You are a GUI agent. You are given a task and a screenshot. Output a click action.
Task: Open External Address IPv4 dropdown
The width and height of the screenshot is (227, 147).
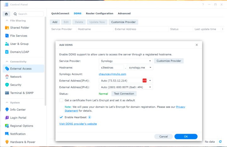pos(150,81)
